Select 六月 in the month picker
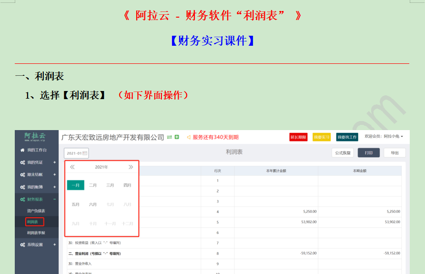Image resolution: width=425 pixels, height=274 pixels. pos(93,204)
